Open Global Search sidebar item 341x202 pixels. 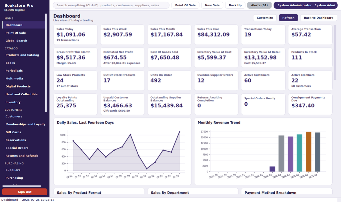tap(24, 41)
